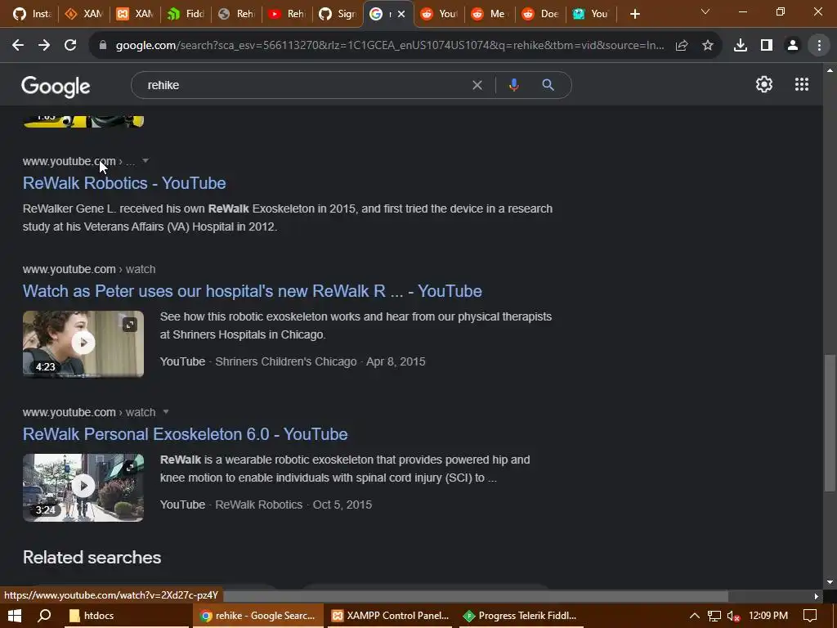Open Windows notification center

(810, 616)
